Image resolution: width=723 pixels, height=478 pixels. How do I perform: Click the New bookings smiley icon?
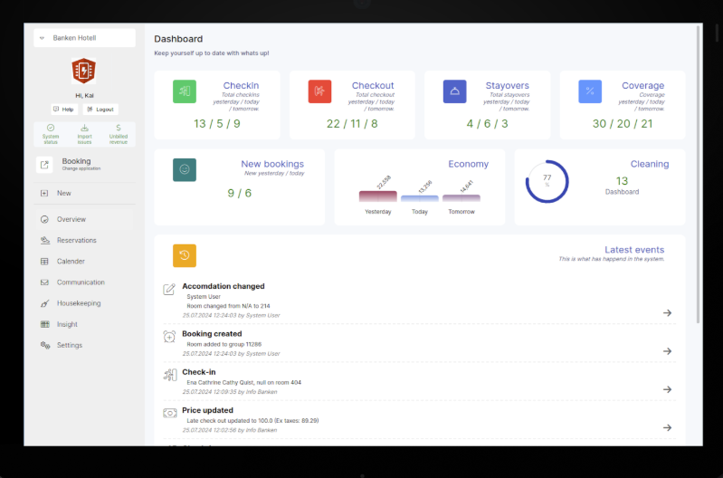pos(185,170)
